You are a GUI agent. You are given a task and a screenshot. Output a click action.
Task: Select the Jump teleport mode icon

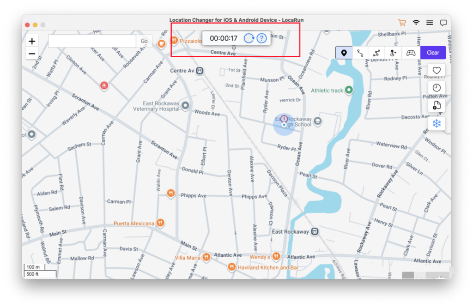click(393, 53)
